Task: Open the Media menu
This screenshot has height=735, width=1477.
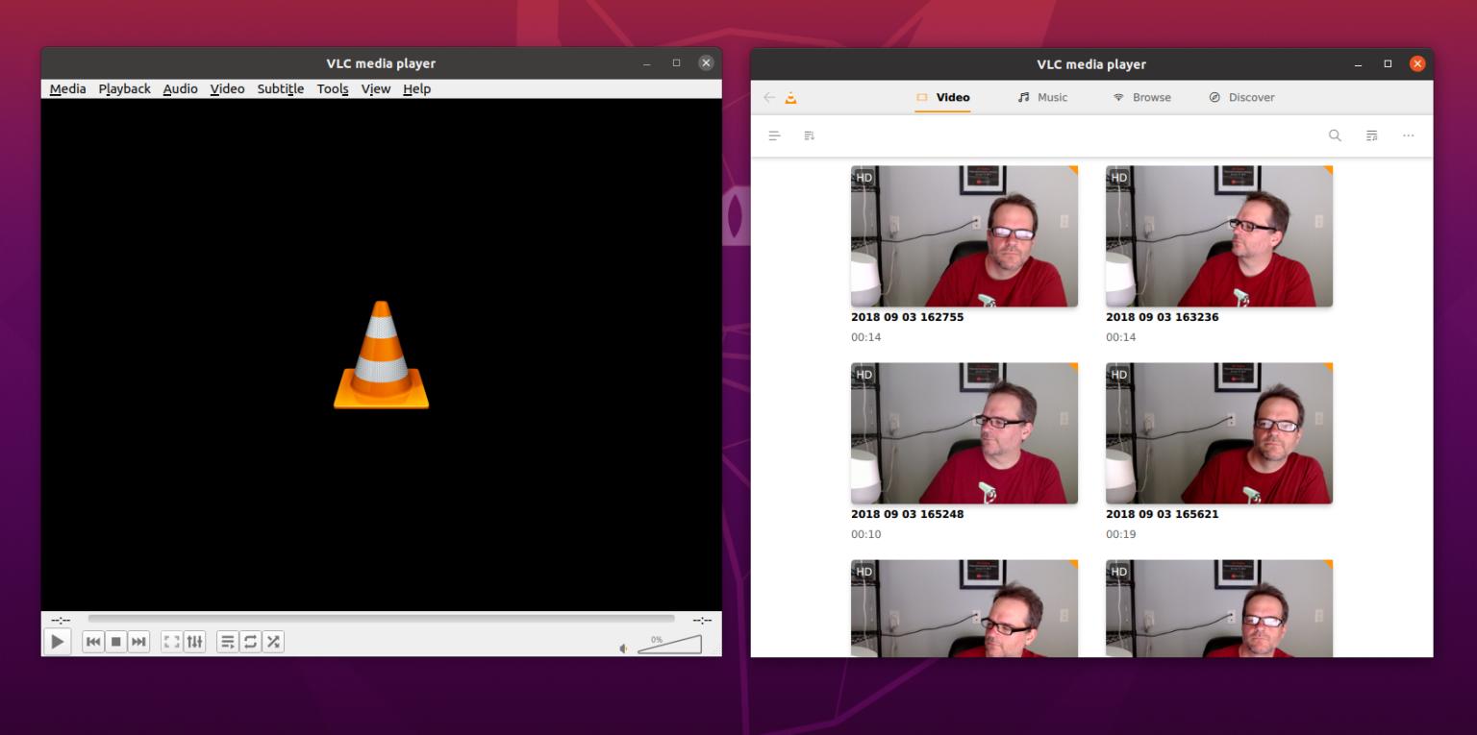Action: 67,88
